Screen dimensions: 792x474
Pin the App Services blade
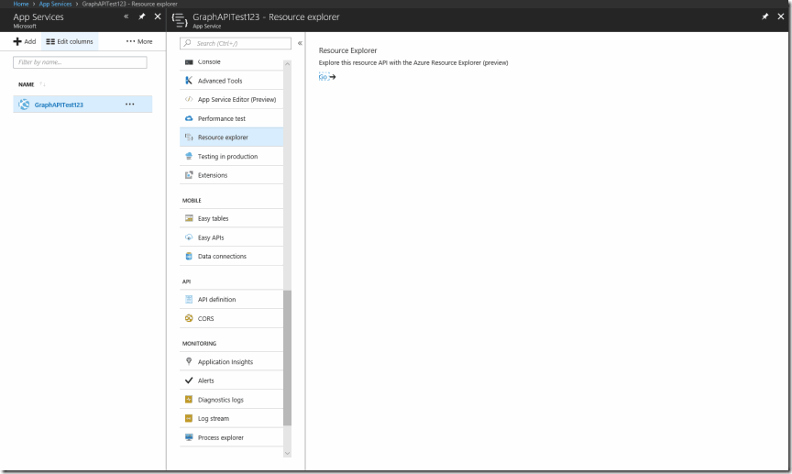point(142,17)
